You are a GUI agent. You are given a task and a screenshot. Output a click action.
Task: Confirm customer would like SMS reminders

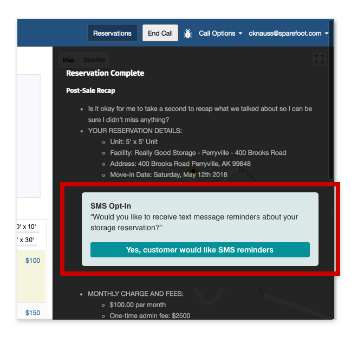point(200,250)
